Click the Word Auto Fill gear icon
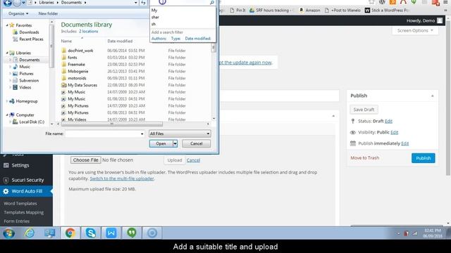The width and height of the screenshot is (451, 253). [x=6, y=191]
